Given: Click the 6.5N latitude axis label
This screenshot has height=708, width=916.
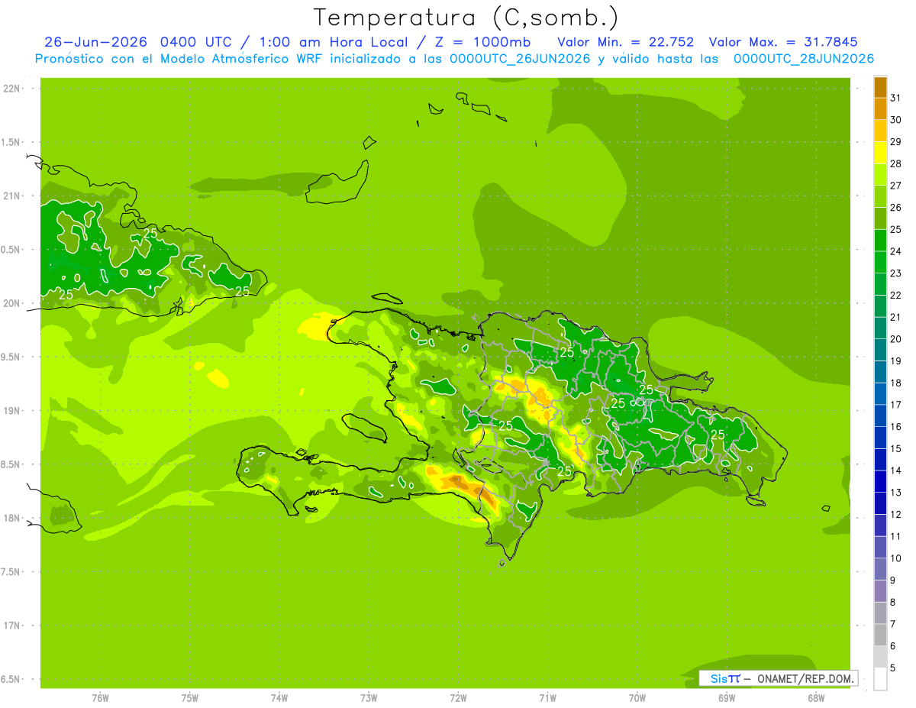Looking at the screenshot, I should 11,679.
